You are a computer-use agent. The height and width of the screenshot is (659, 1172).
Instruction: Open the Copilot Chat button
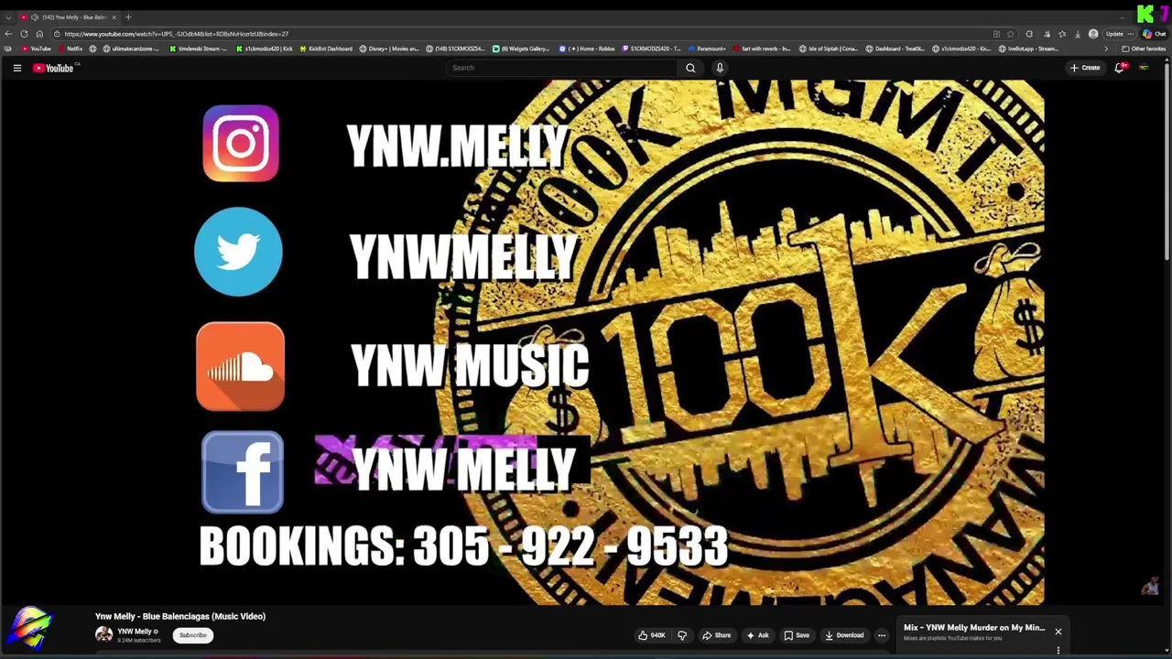[1154, 34]
